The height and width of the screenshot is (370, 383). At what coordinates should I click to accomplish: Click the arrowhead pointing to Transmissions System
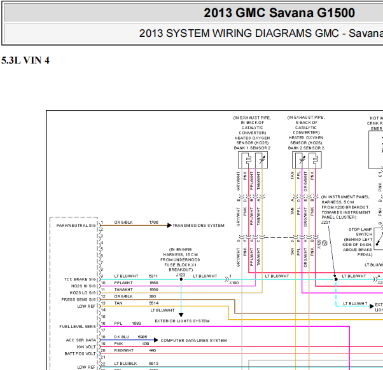169,226
